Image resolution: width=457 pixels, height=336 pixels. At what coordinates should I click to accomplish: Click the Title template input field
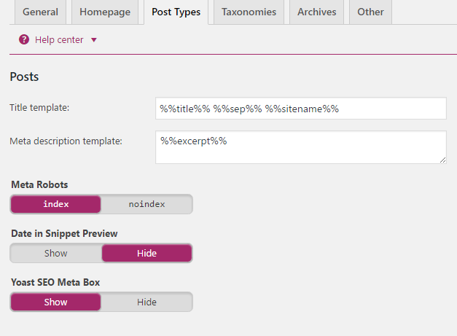[300, 109]
